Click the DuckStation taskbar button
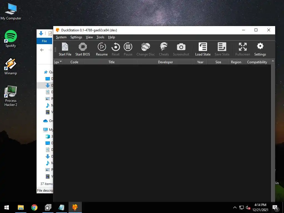The width and height of the screenshot is (284, 213). point(75,207)
